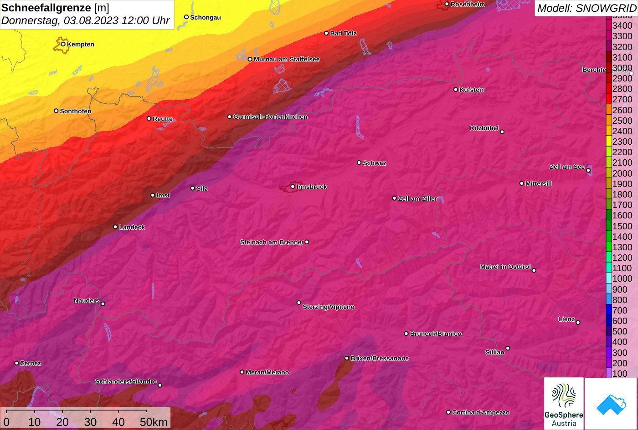Viewport: 638px width, 430px height.
Task: Select the 2700 red legend swatch
Action: point(609,99)
